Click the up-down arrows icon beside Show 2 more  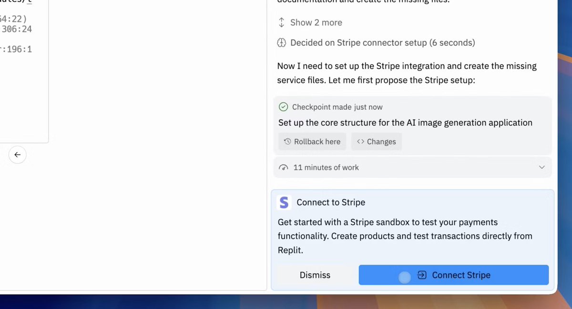[281, 22]
